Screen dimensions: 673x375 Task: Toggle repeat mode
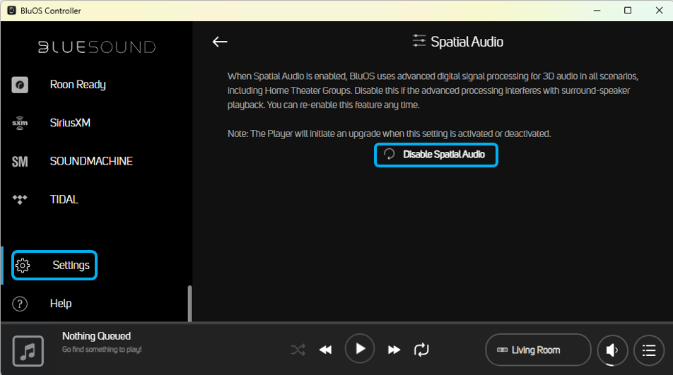421,350
